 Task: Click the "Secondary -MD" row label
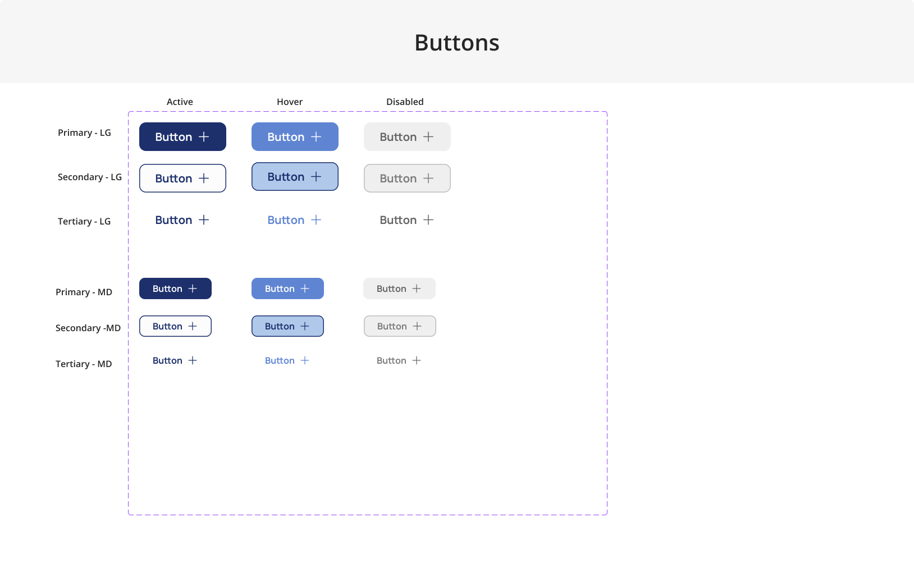coord(88,328)
